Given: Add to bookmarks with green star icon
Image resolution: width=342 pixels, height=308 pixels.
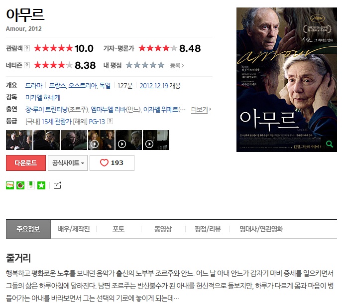Looking at the screenshot, I should 41,185.
